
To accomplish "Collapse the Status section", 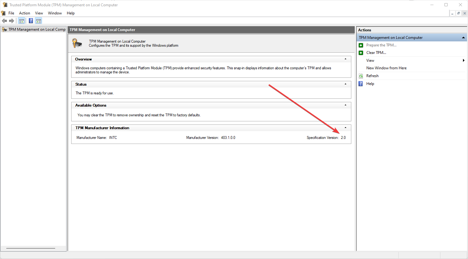I will (346, 84).
